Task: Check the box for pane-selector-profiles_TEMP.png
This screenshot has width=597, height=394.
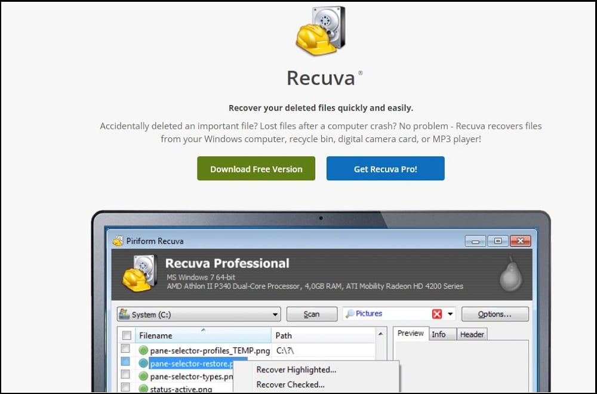Action: [x=125, y=349]
